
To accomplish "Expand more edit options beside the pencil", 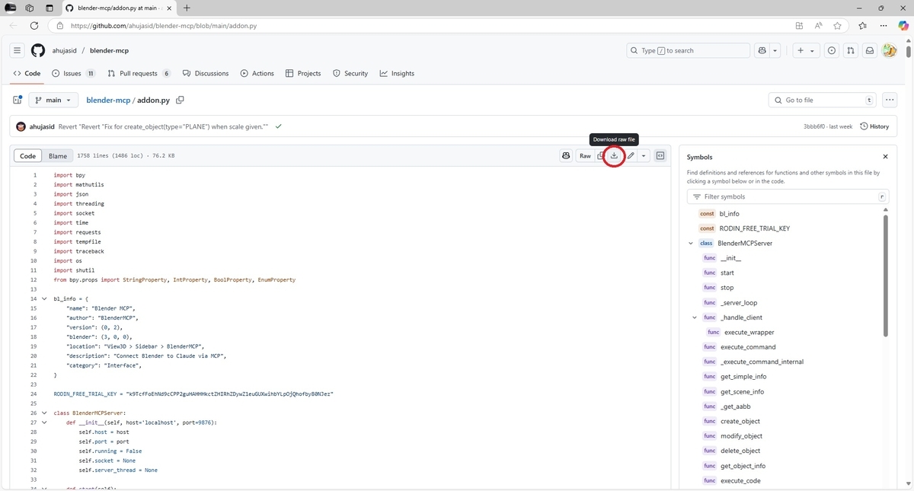I will 643,155.
